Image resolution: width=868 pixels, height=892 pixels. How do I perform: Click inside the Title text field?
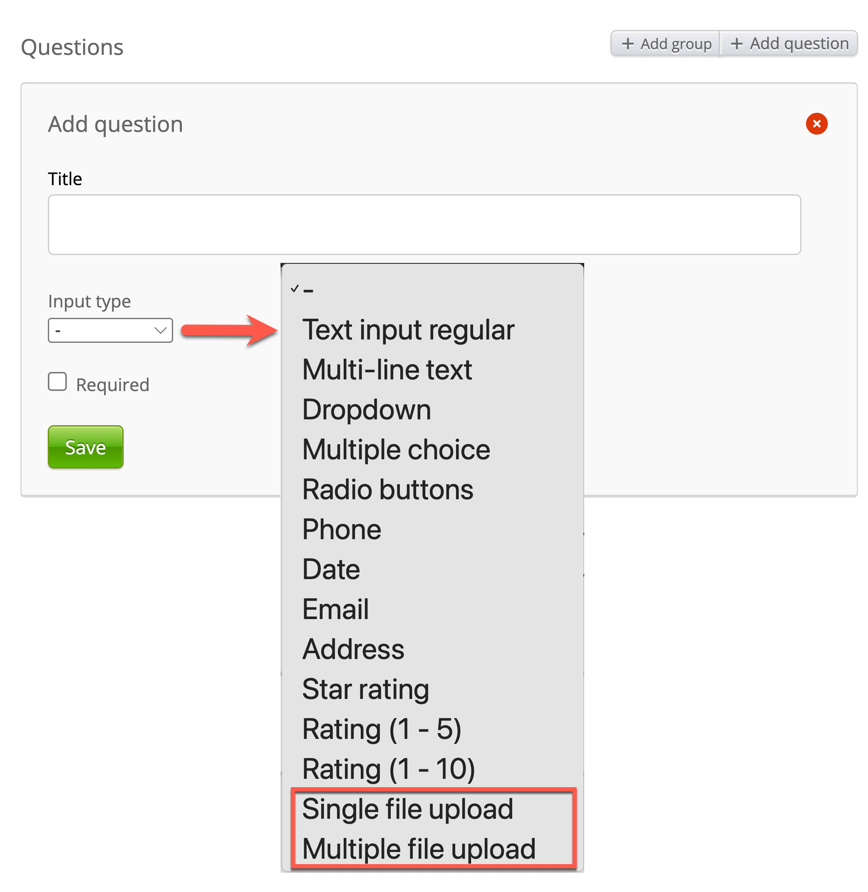pos(424,225)
